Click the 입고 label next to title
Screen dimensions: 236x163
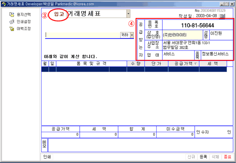pos(59,14)
